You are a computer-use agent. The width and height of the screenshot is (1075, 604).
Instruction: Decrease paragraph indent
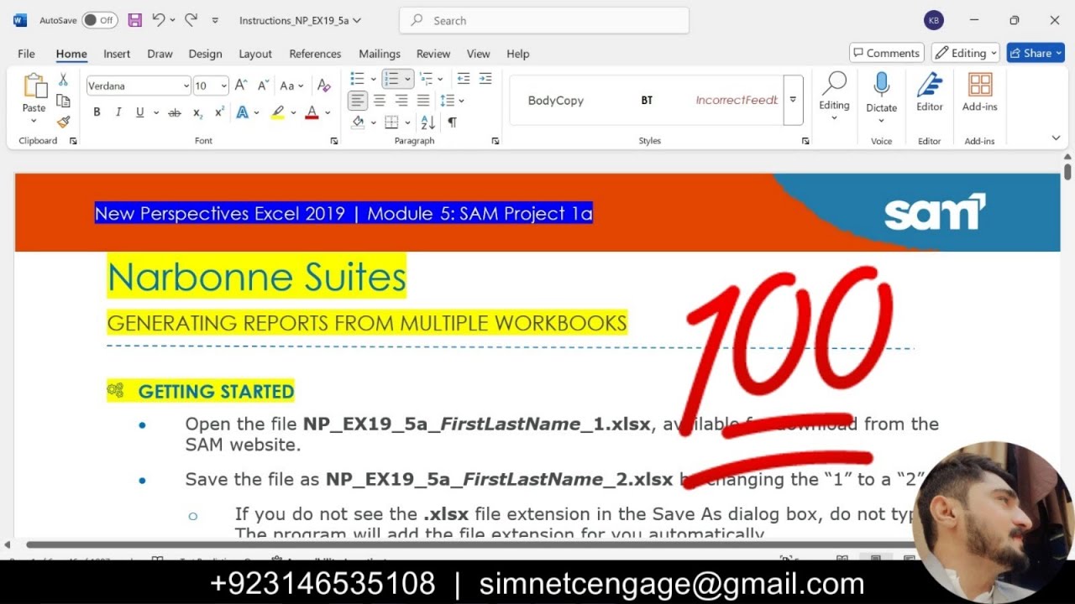pos(463,79)
